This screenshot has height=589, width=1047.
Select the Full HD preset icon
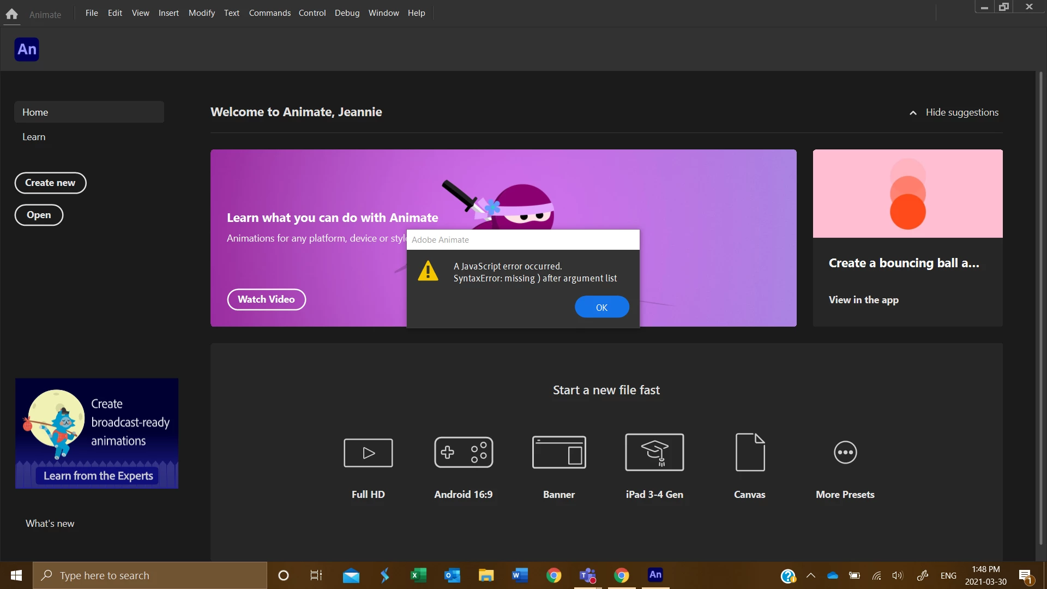coord(368,453)
